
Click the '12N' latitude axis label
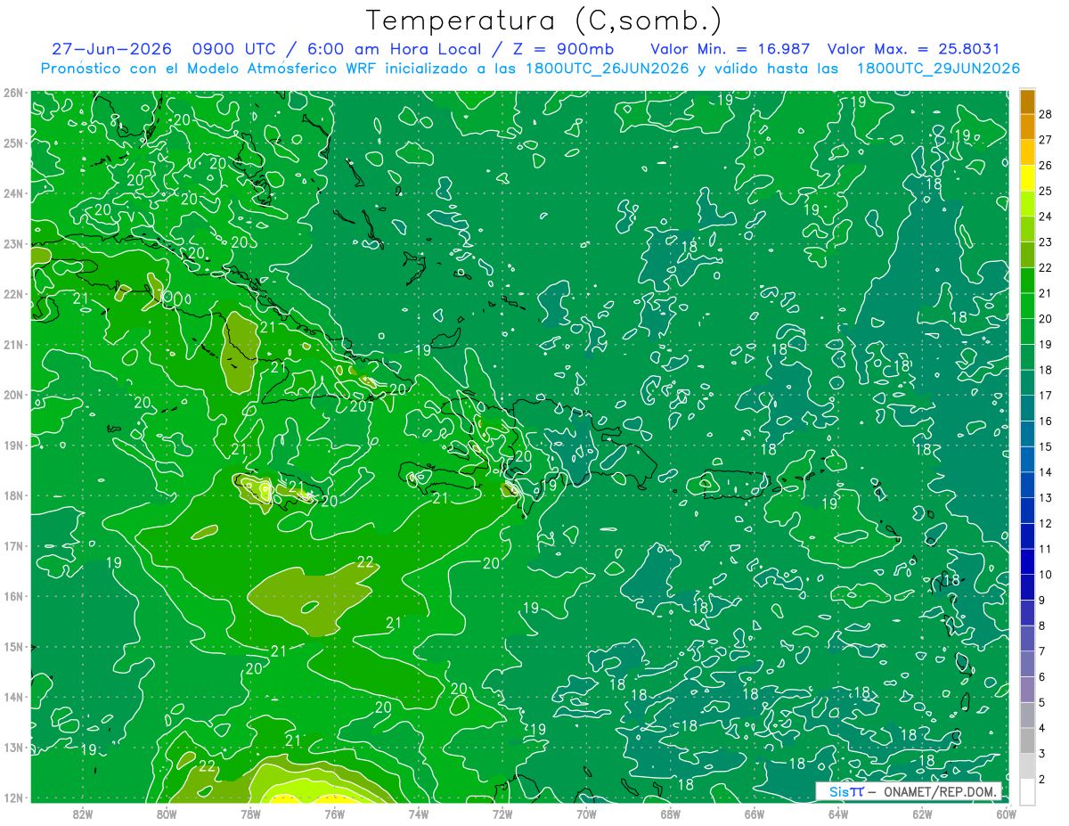click(x=13, y=797)
